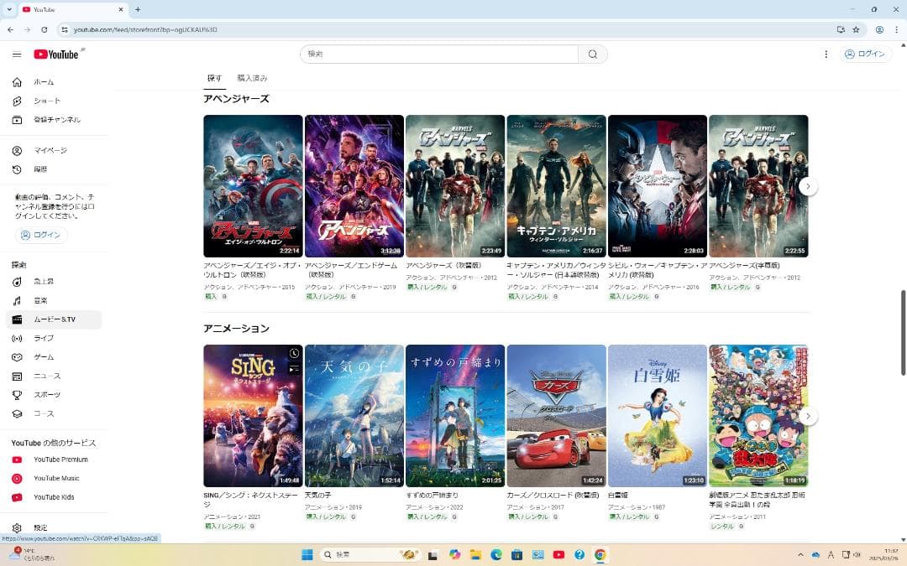Open the three-dot settings menu

click(826, 55)
